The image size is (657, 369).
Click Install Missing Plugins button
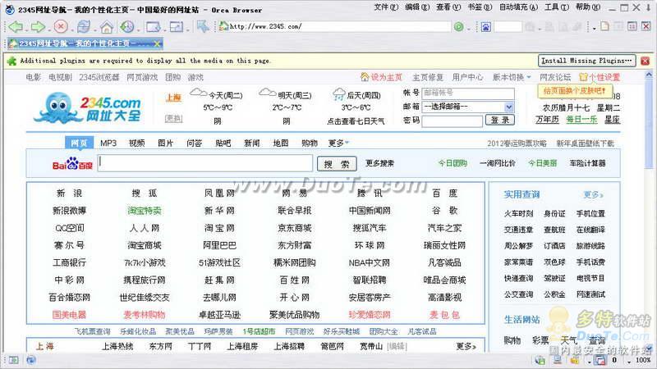coord(587,61)
